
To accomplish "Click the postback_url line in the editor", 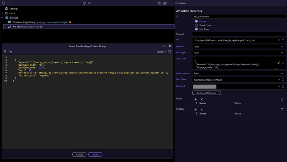I will 93,73.
